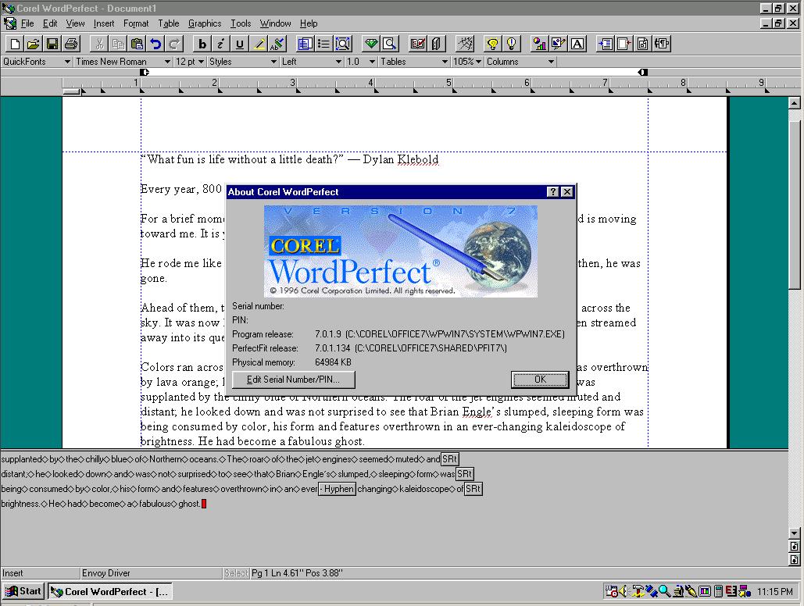Screen dimensions: 804x606
Task: Expand the Columns dropdown
Action: pos(551,62)
